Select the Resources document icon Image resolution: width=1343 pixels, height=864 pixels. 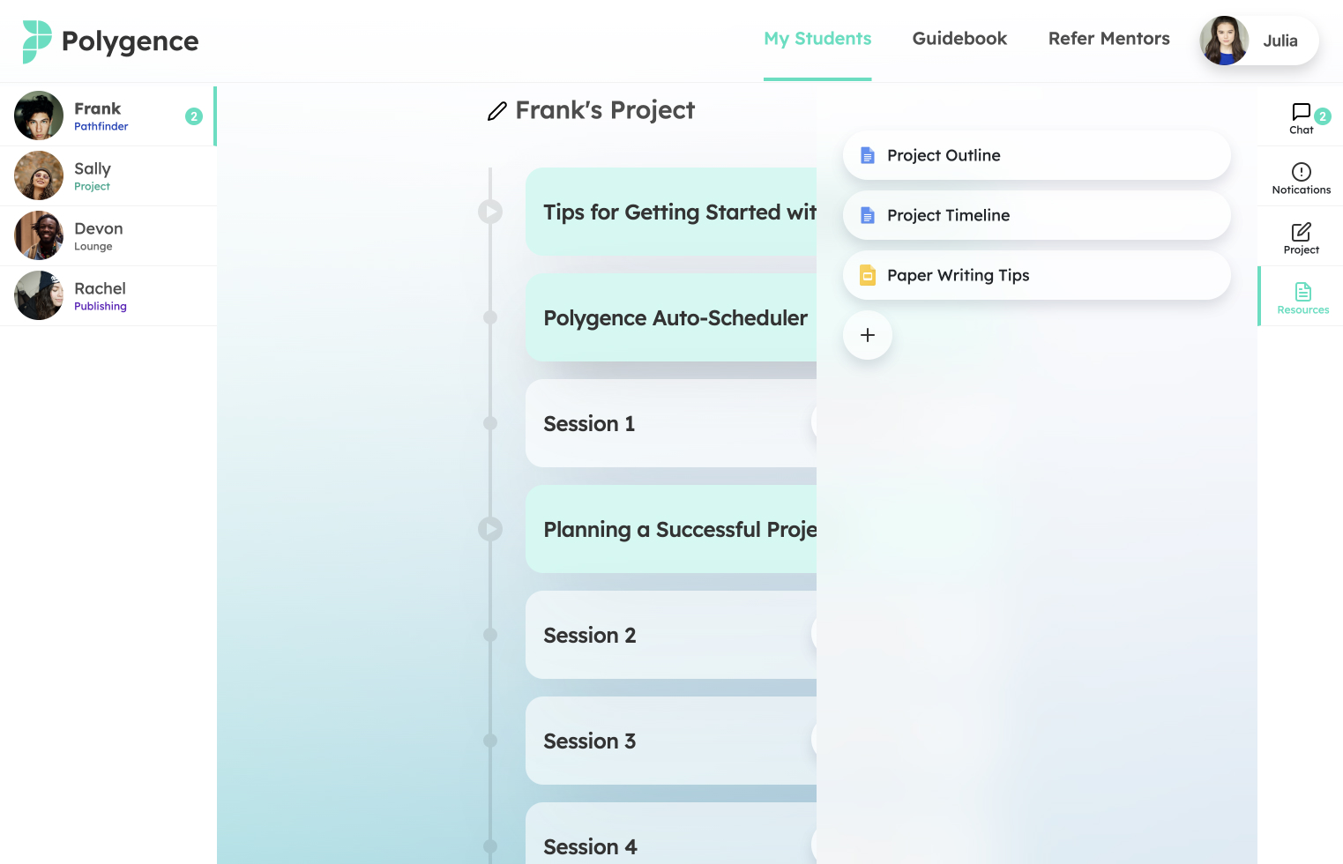[x=1302, y=292]
